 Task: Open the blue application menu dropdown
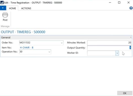pos(3,8)
